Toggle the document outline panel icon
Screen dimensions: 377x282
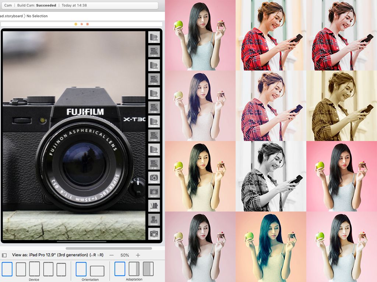click(4, 255)
